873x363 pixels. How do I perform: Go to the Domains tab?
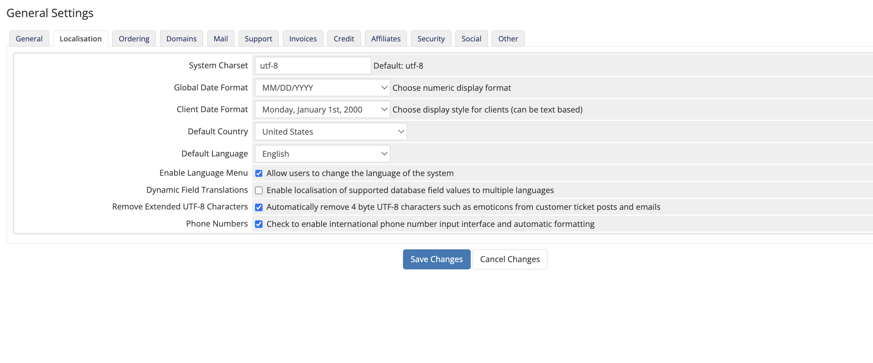(x=181, y=38)
